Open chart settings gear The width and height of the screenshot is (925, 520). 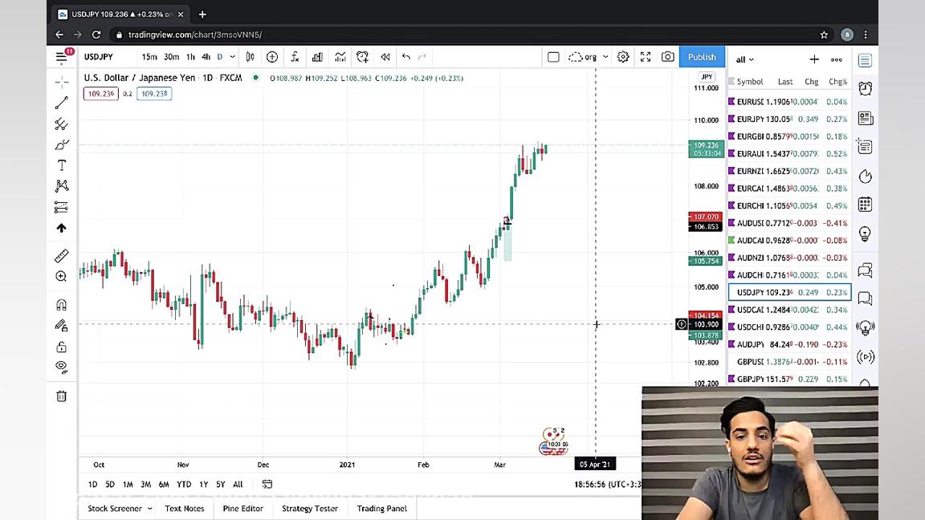pos(623,57)
